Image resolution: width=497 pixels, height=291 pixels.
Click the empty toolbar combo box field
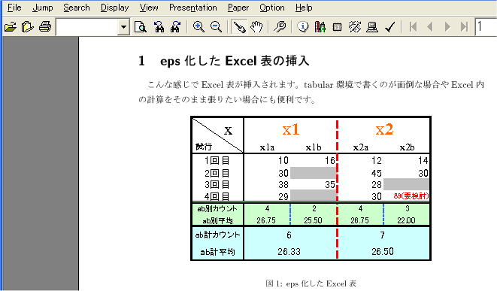[x=87, y=27]
